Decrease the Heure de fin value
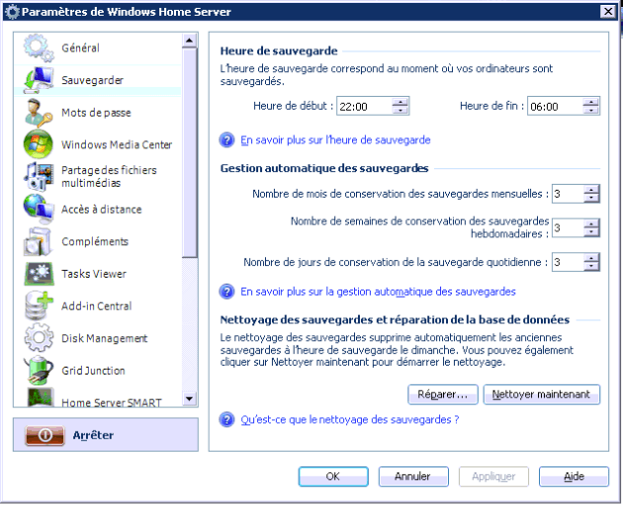The width and height of the screenshot is (623, 505). point(590,111)
